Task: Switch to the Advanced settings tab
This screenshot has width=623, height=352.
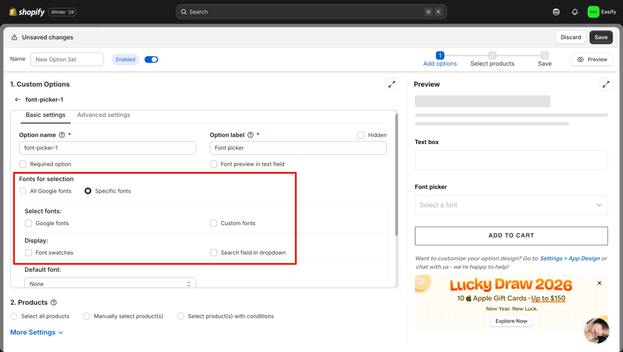Action: click(x=103, y=115)
